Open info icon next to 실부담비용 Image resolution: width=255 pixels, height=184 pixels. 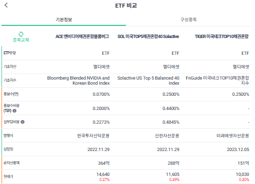(x=23, y=122)
